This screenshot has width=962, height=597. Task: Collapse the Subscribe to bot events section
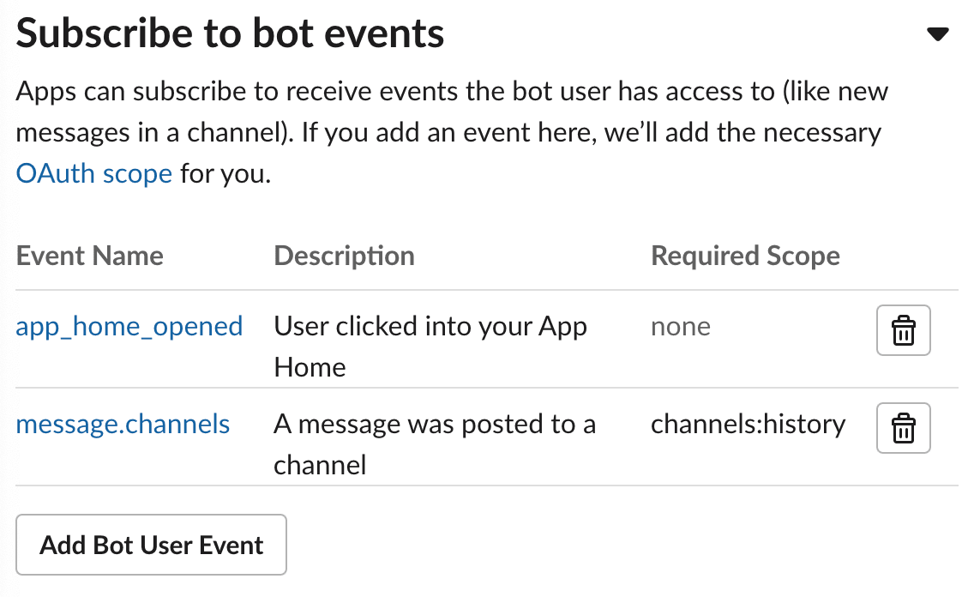(937, 34)
